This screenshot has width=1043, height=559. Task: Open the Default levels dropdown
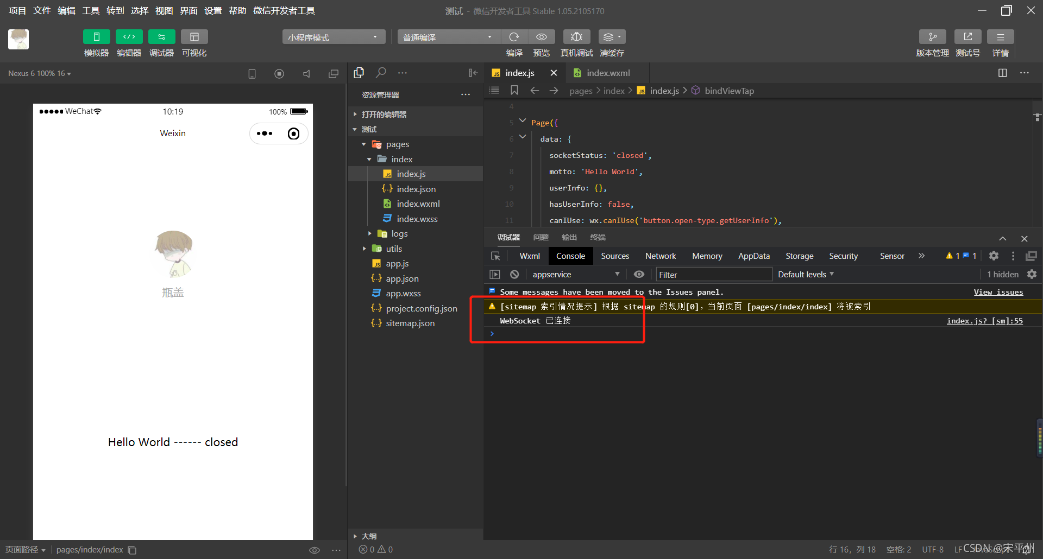pyautogui.click(x=806, y=275)
